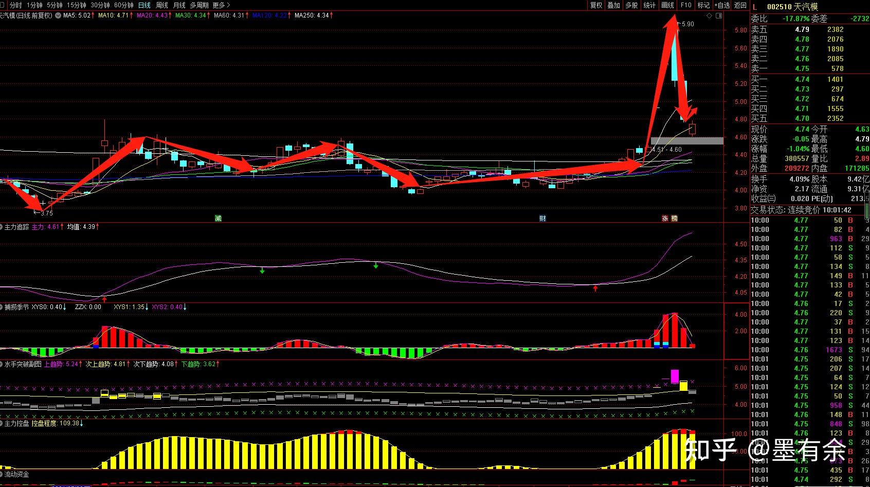This screenshot has height=487, width=870.
Task: Toggle the side panel layout icon
Action: click(x=718, y=16)
